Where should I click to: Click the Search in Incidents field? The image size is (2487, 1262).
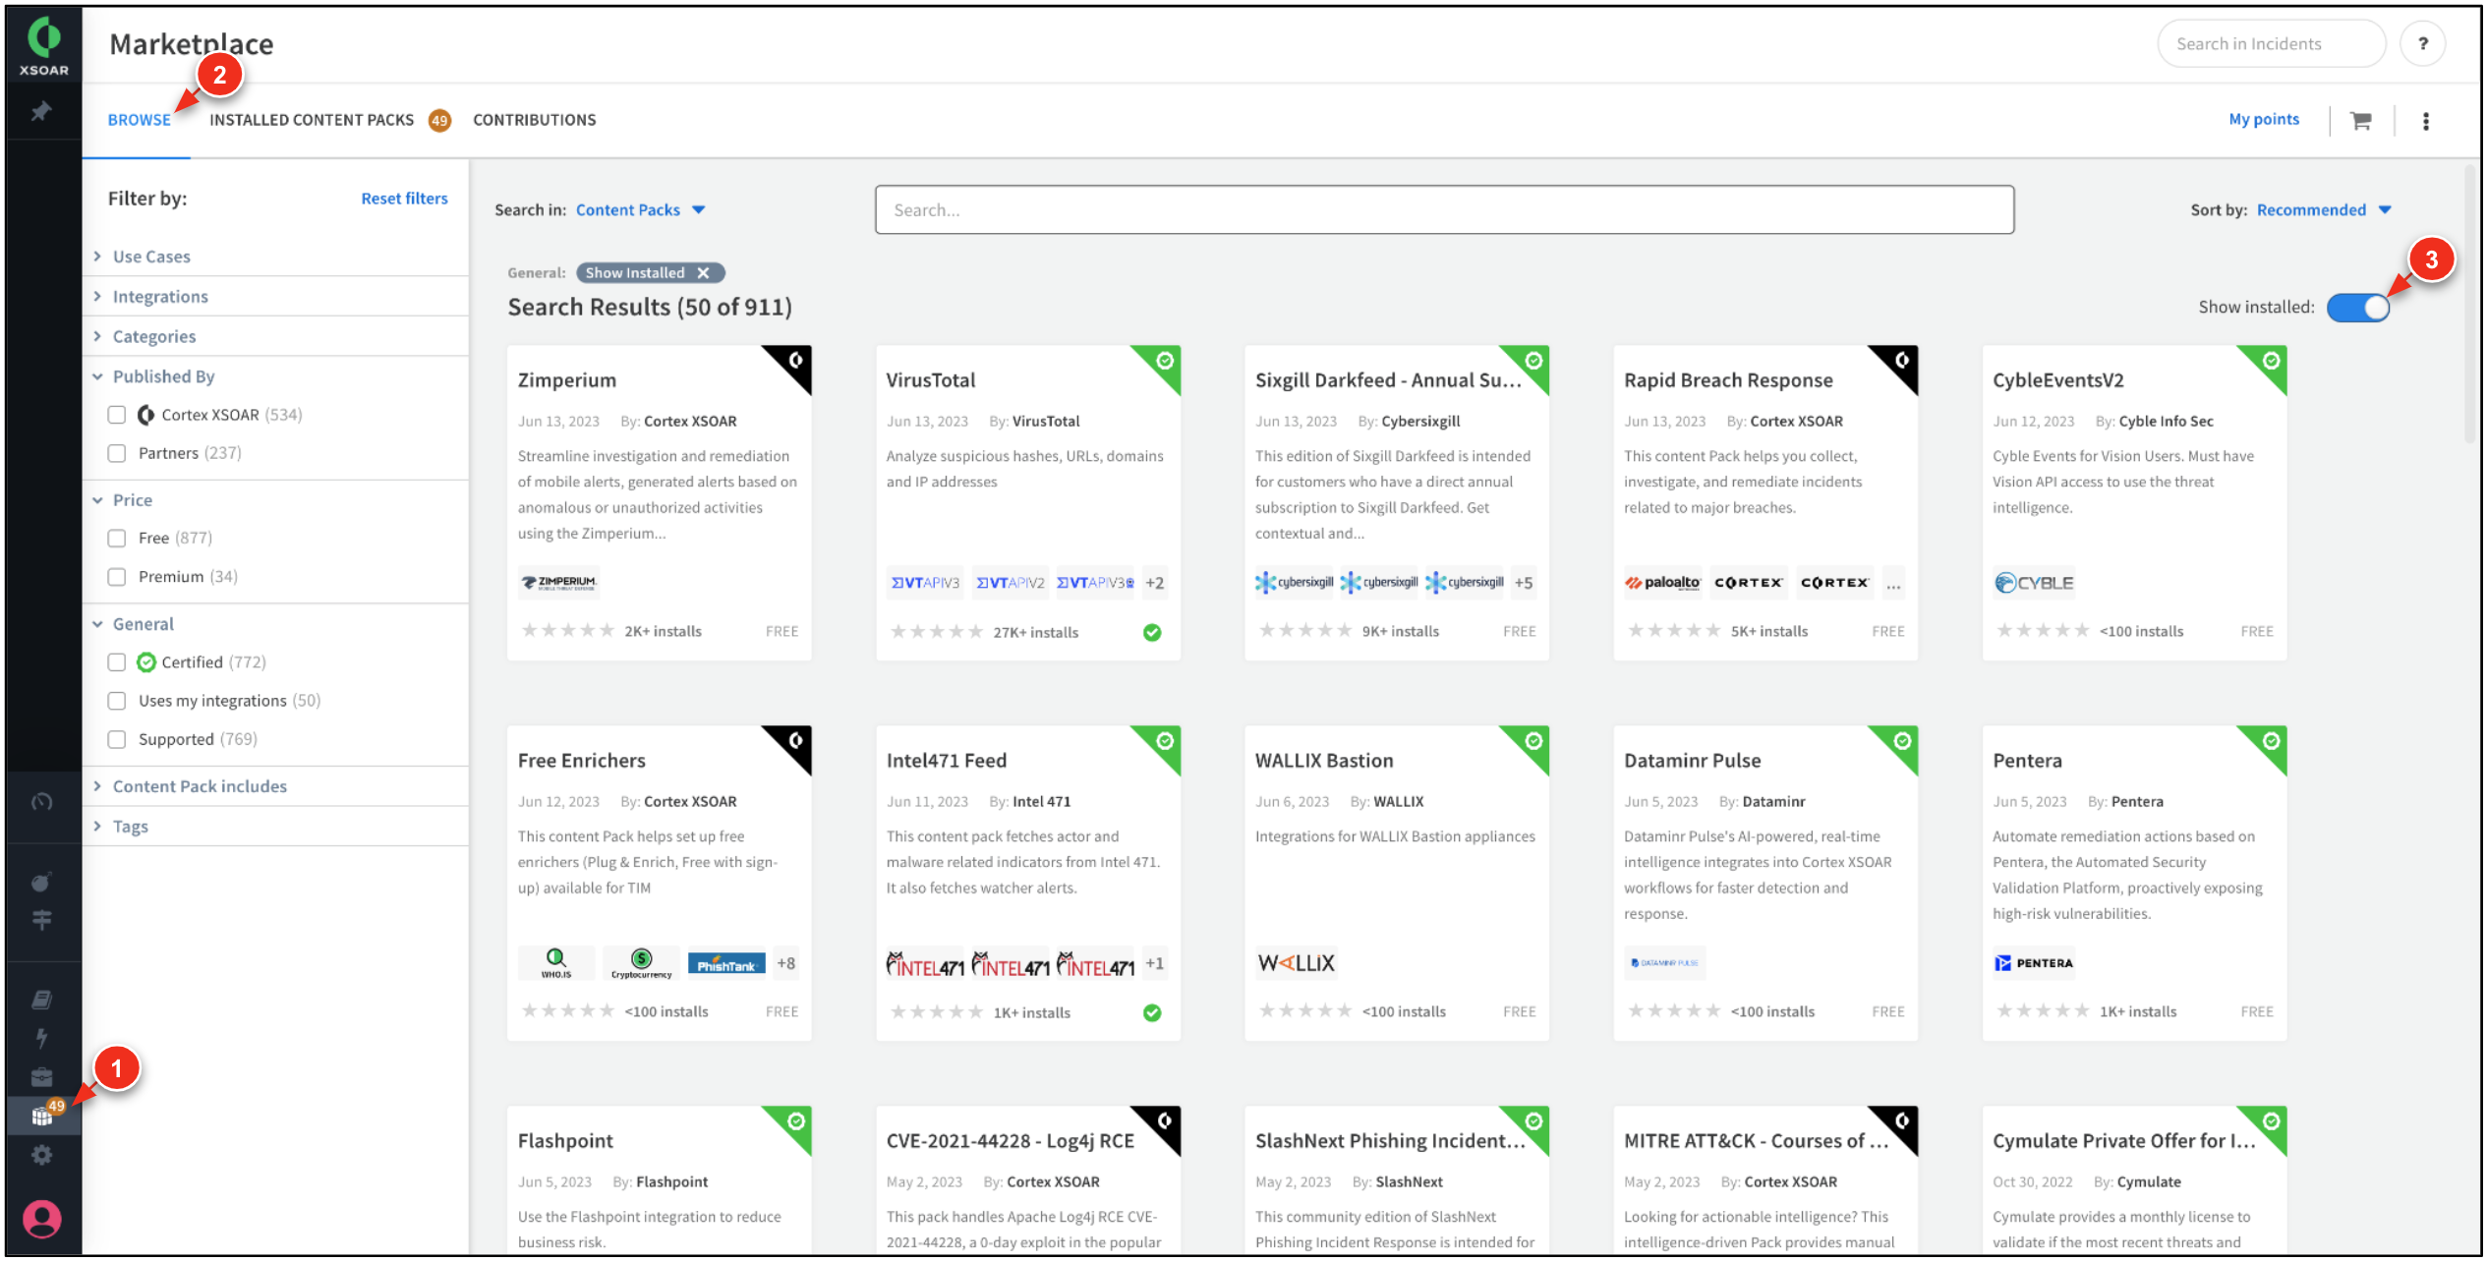(2271, 43)
